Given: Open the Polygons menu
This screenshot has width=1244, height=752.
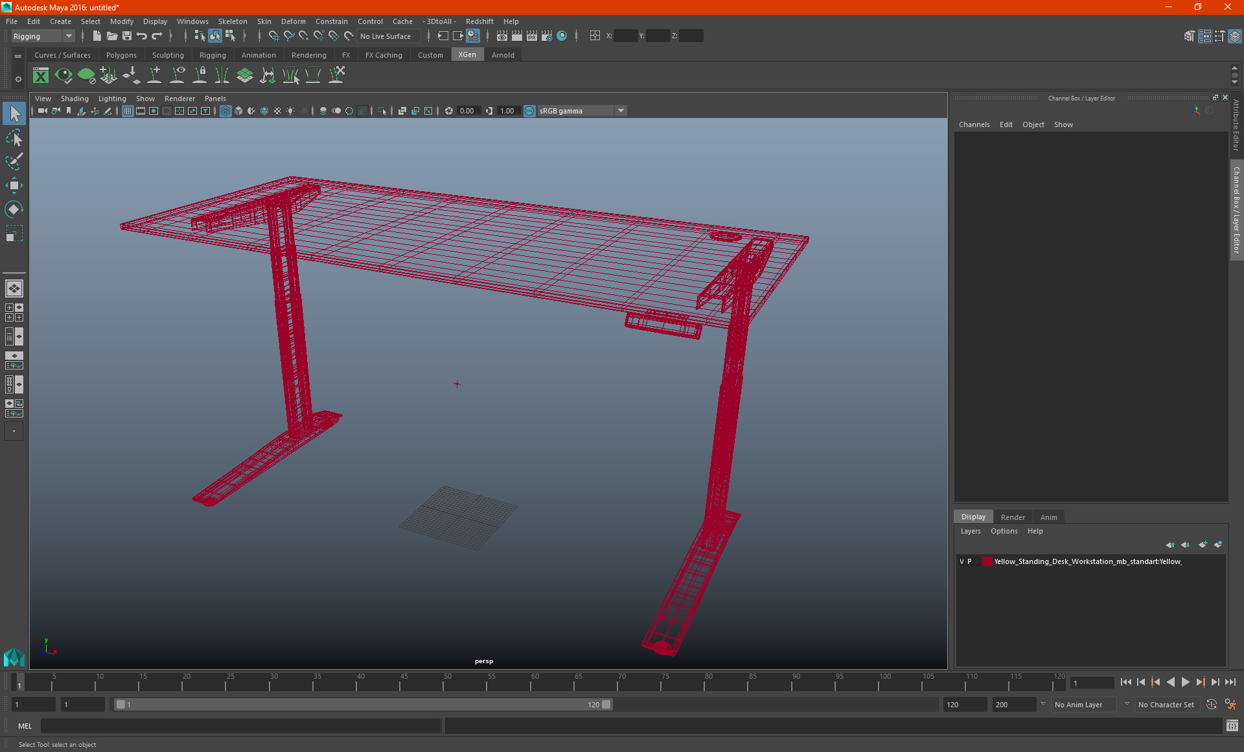Looking at the screenshot, I should click(122, 55).
